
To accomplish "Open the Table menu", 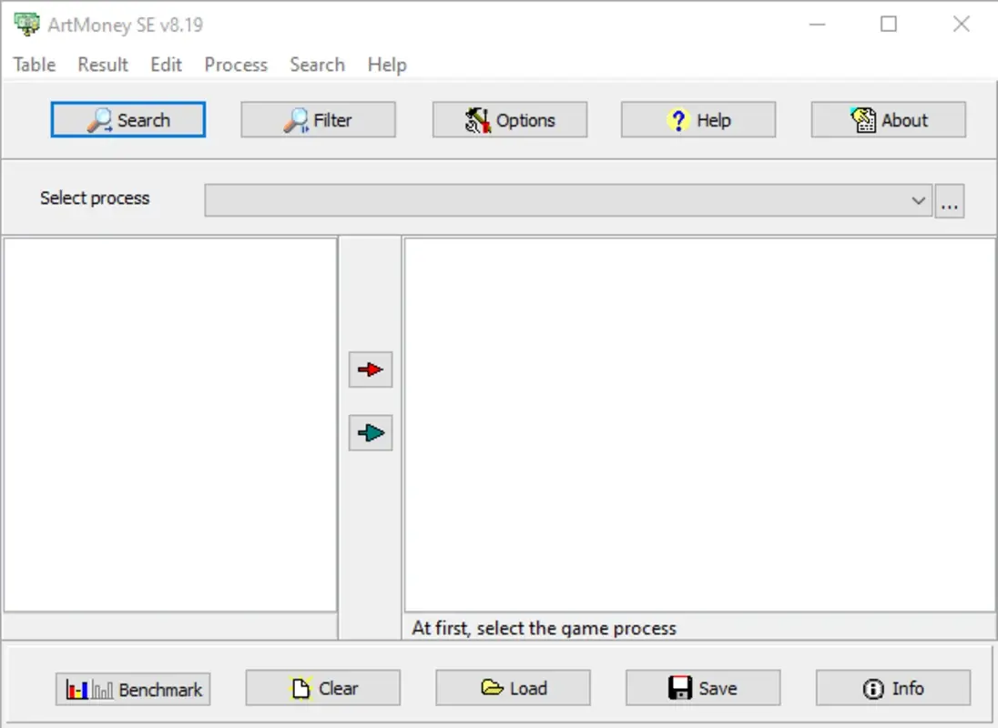I will click(33, 65).
